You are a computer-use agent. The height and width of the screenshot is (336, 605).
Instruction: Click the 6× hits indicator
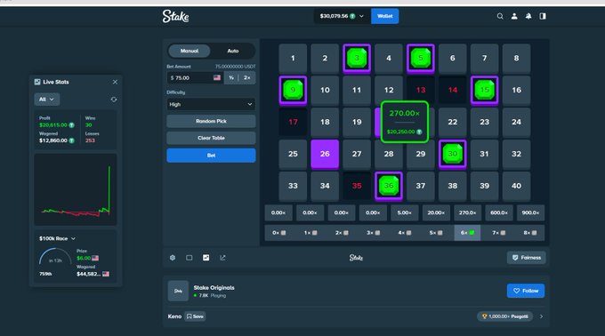(x=467, y=233)
